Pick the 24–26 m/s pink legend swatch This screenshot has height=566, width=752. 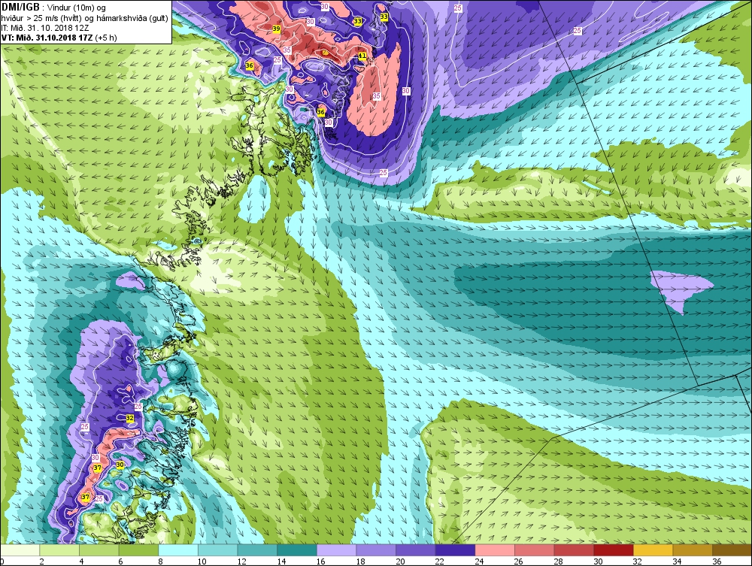[x=495, y=550]
